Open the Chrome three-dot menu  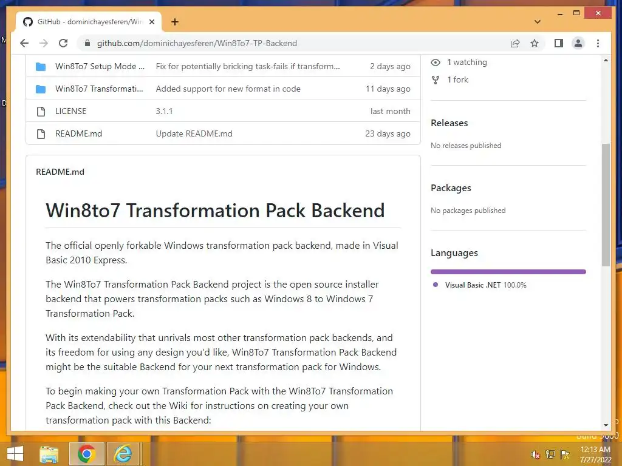point(598,43)
